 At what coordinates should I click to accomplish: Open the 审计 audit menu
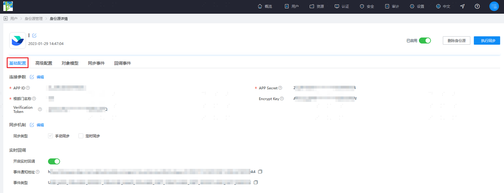click(x=392, y=6)
